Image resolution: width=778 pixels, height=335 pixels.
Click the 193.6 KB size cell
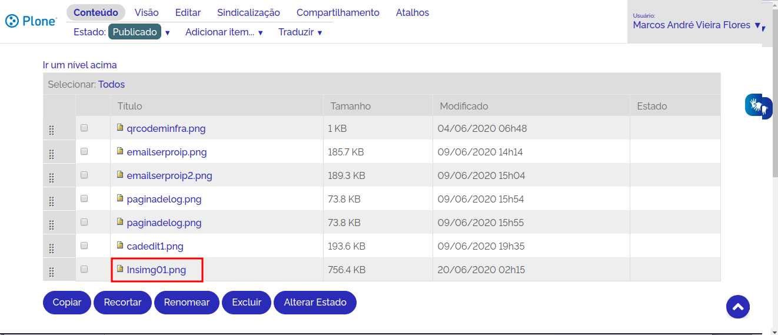378,246
